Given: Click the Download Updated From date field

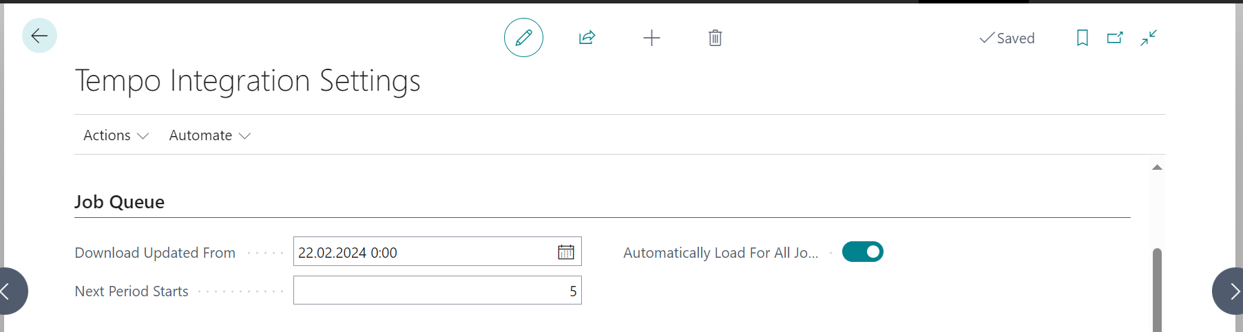Looking at the screenshot, I should pos(424,252).
